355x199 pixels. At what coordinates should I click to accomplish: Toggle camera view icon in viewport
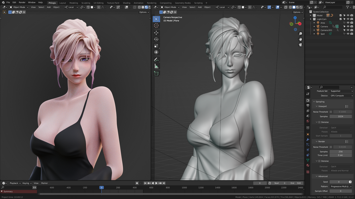(301, 45)
